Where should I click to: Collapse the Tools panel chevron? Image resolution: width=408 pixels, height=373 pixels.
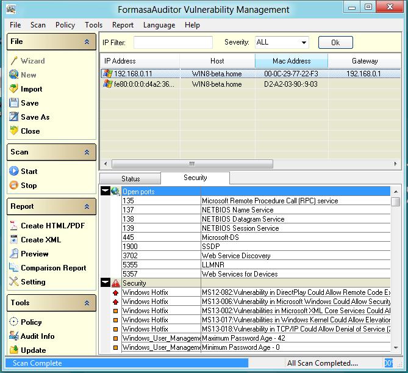click(x=87, y=303)
